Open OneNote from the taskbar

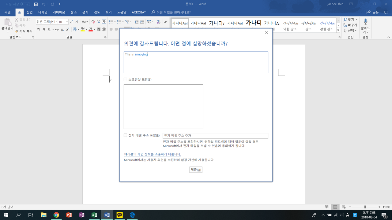81,215
